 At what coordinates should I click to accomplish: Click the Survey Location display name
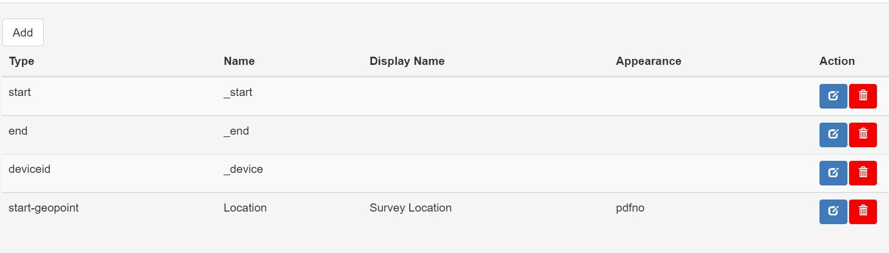click(x=410, y=208)
